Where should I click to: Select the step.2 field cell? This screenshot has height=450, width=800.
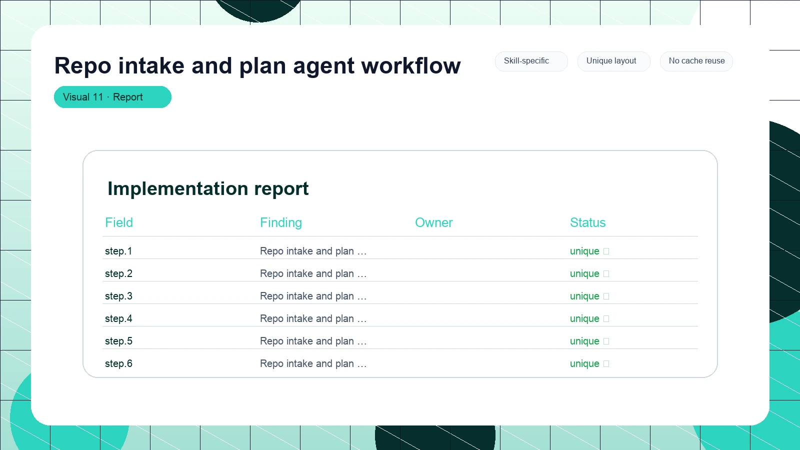[x=118, y=273]
